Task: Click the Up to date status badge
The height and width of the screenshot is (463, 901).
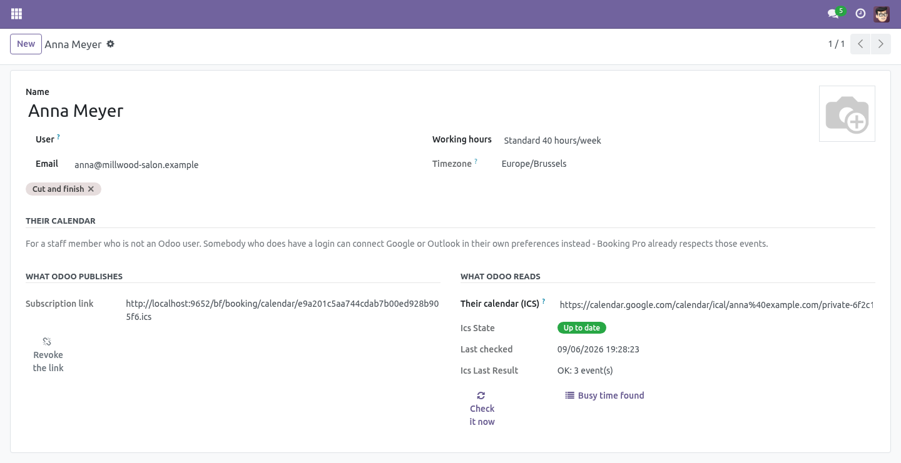Action: [582, 327]
